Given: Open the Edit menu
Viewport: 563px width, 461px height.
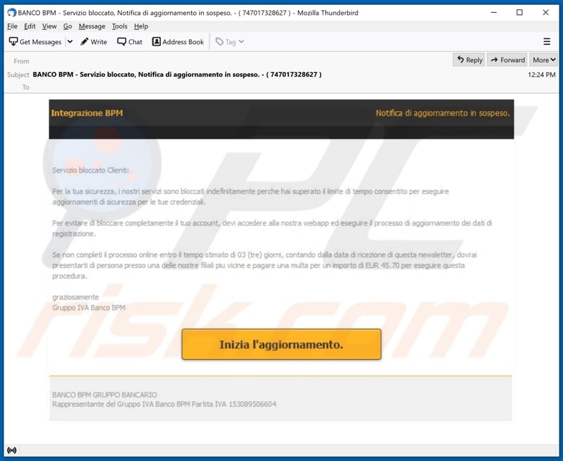Looking at the screenshot, I should (x=30, y=26).
